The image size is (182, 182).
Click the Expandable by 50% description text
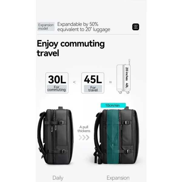[84, 27]
